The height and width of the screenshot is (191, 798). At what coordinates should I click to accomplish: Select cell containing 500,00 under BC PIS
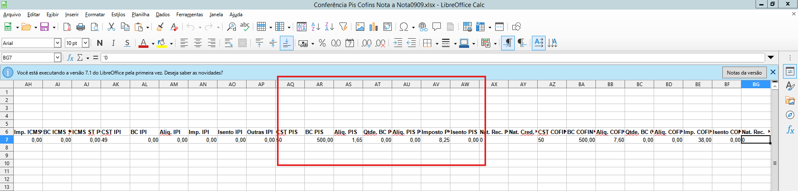coord(319,140)
